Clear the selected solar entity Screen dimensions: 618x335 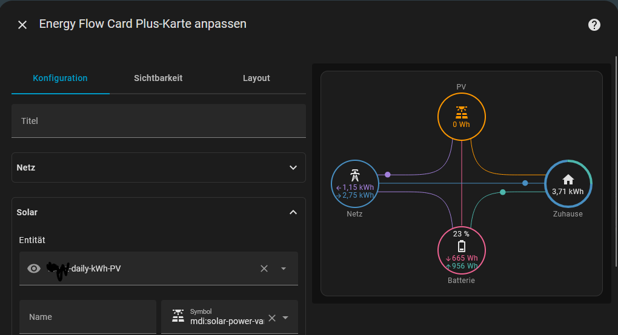pyautogui.click(x=264, y=268)
